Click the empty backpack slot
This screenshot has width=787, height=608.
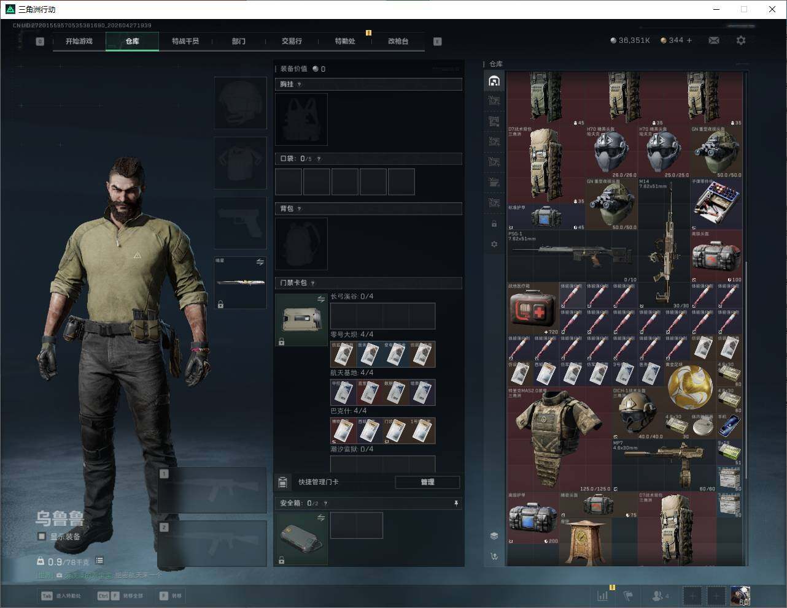tap(301, 244)
